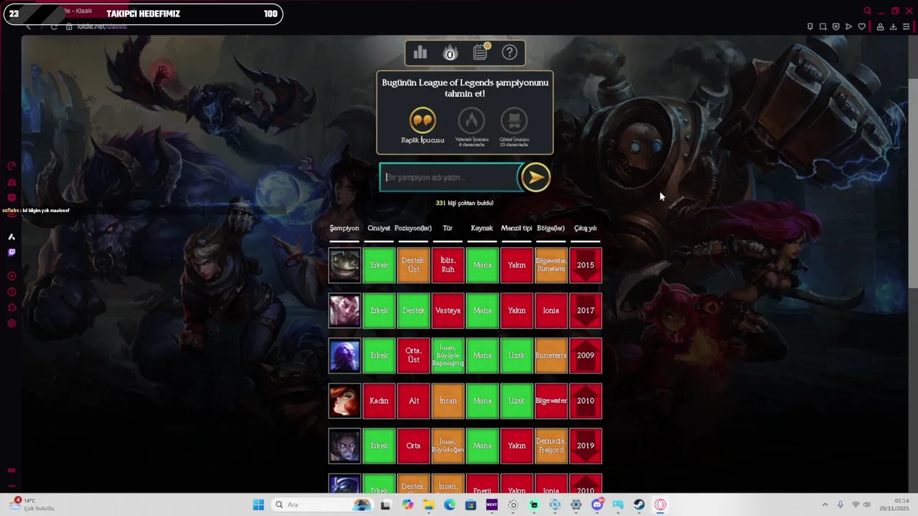Click the ad blocker shield icon

coord(836,27)
